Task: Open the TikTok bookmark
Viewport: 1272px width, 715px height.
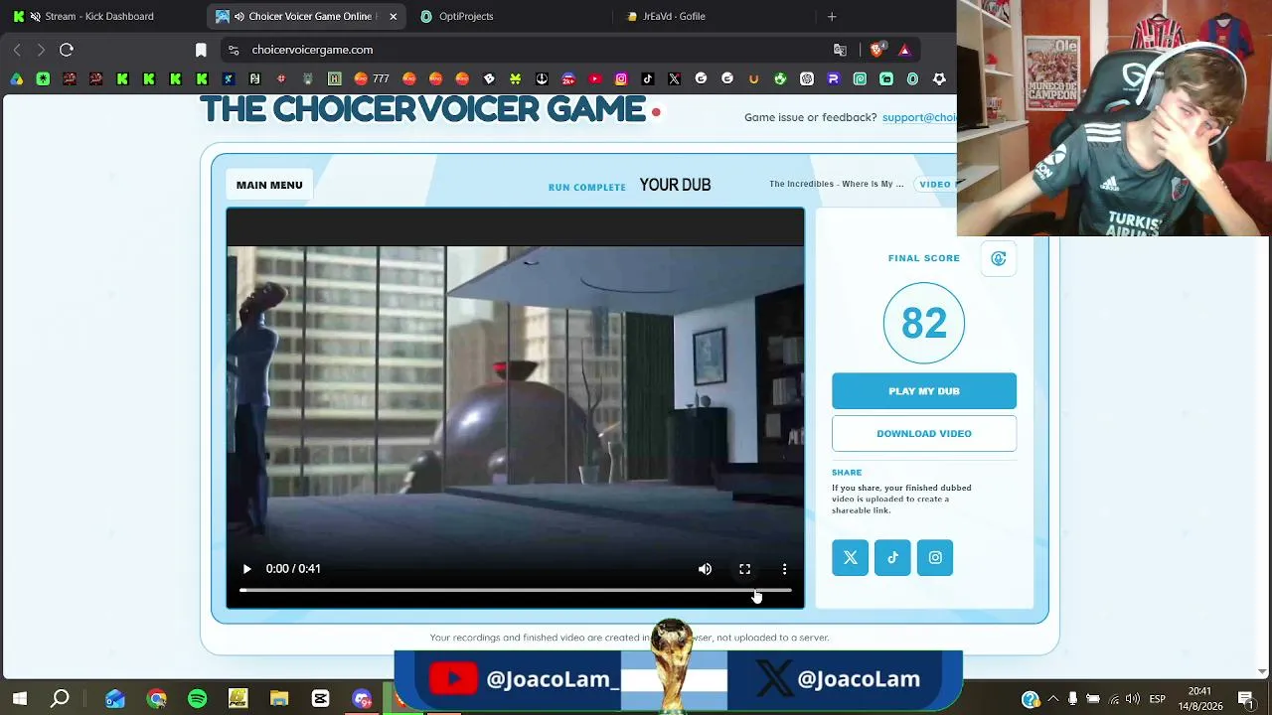Action: (648, 79)
